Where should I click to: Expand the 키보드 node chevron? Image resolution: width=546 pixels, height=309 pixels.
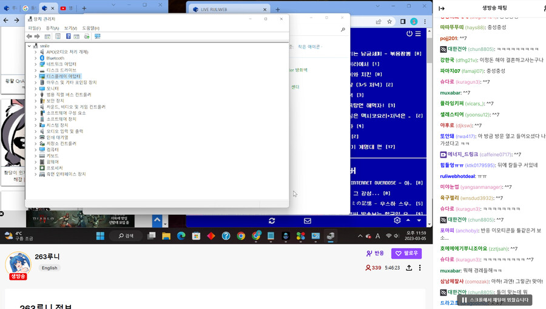pos(36,156)
